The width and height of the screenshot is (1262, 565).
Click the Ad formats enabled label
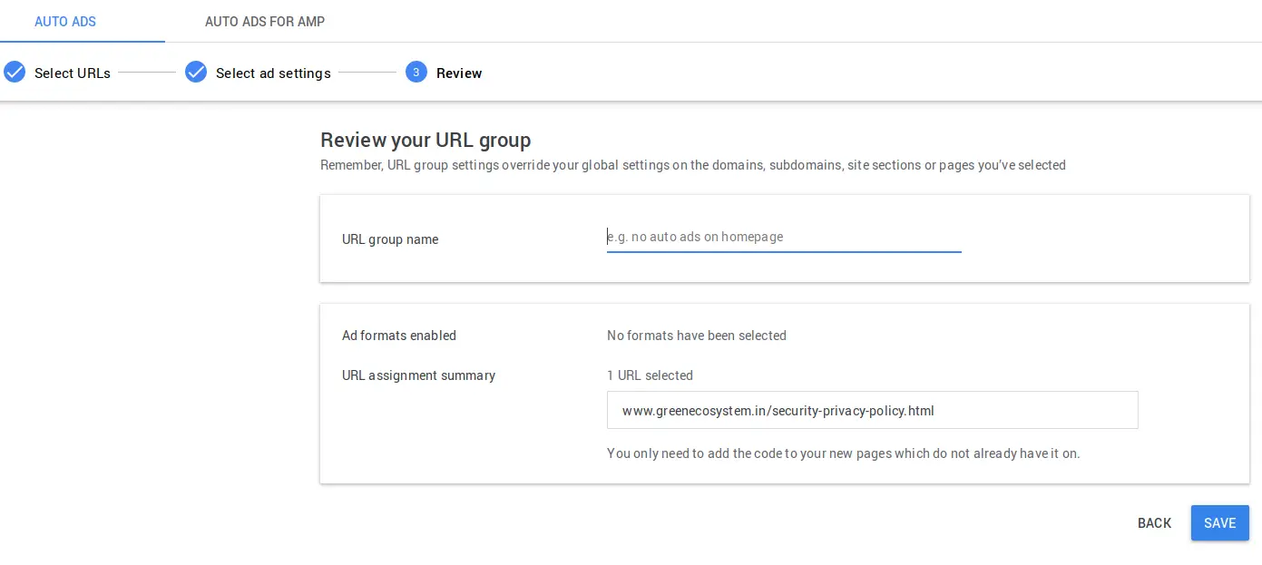click(x=399, y=336)
